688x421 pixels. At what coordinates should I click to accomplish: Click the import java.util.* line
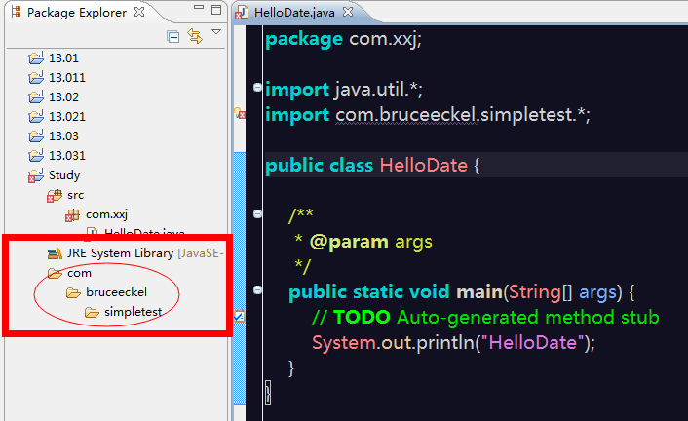(344, 90)
